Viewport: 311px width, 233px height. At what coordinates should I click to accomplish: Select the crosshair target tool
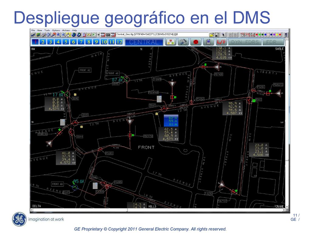tap(48, 35)
